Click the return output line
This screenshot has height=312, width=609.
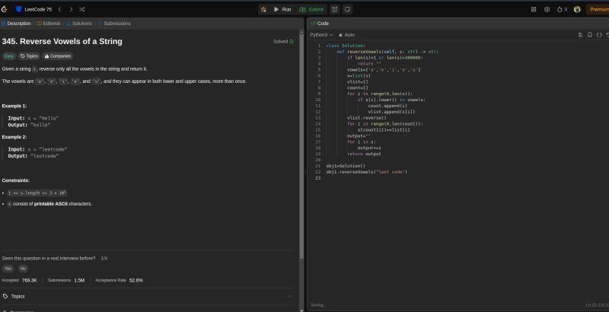(x=364, y=154)
